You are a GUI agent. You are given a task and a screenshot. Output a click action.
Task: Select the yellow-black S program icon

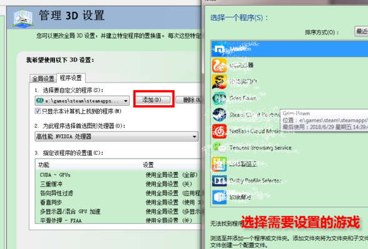click(x=220, y=82)
